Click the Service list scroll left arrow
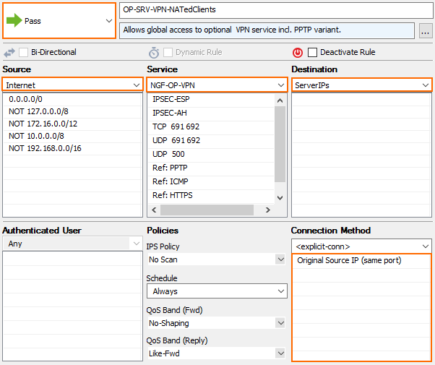The height and width of the screenshot is (365, 435). 154,210
